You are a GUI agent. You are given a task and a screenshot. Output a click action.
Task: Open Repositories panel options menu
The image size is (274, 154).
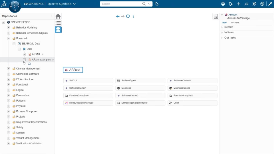(52, 16)
